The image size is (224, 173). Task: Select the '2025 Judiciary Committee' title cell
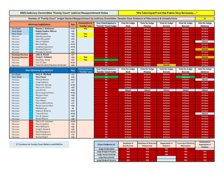tap(64, 13)
